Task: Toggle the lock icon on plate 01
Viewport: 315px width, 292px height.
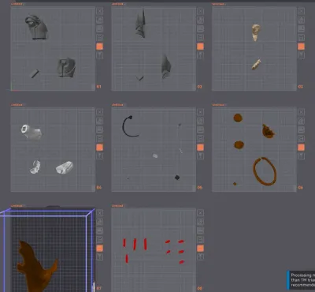Action: 100,38
